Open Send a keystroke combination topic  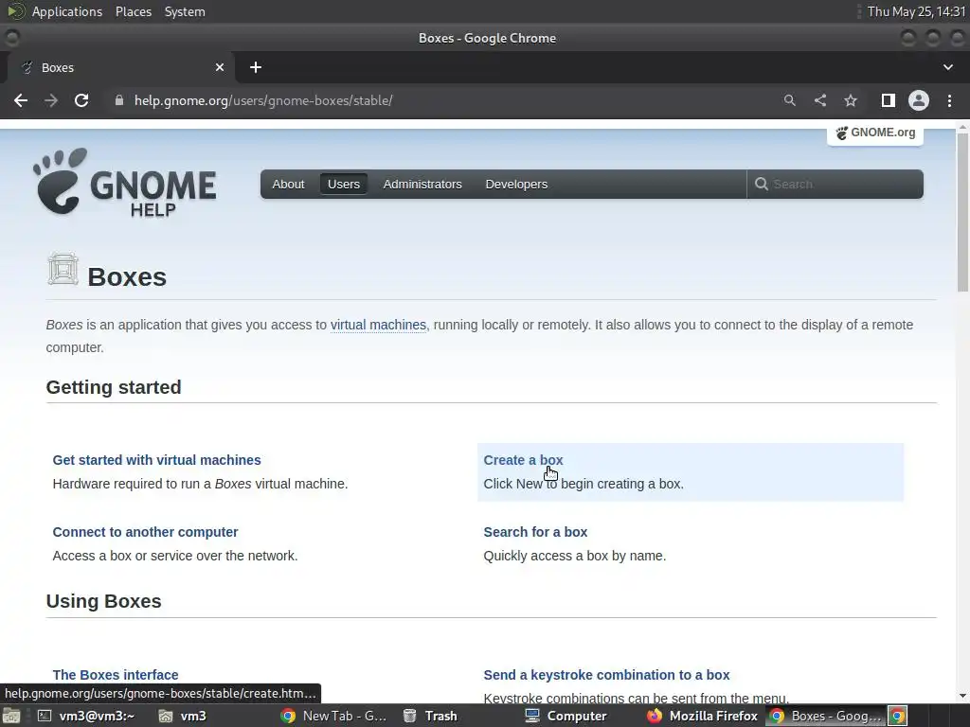(x=607, y=674)
